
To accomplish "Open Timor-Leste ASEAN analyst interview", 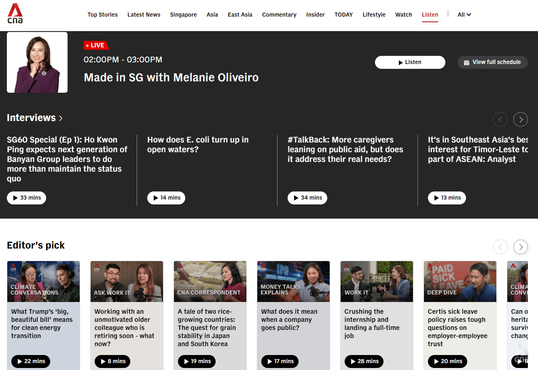I will click(478, 149).
